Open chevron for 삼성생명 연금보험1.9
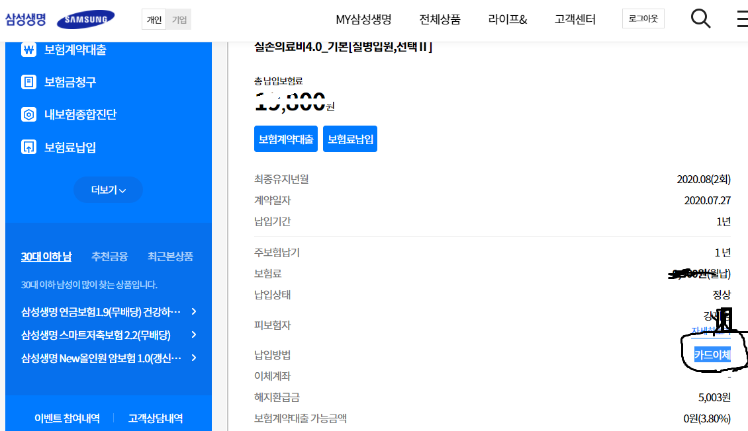The width and height of the screenshot is (748, 431). point(194,311)
